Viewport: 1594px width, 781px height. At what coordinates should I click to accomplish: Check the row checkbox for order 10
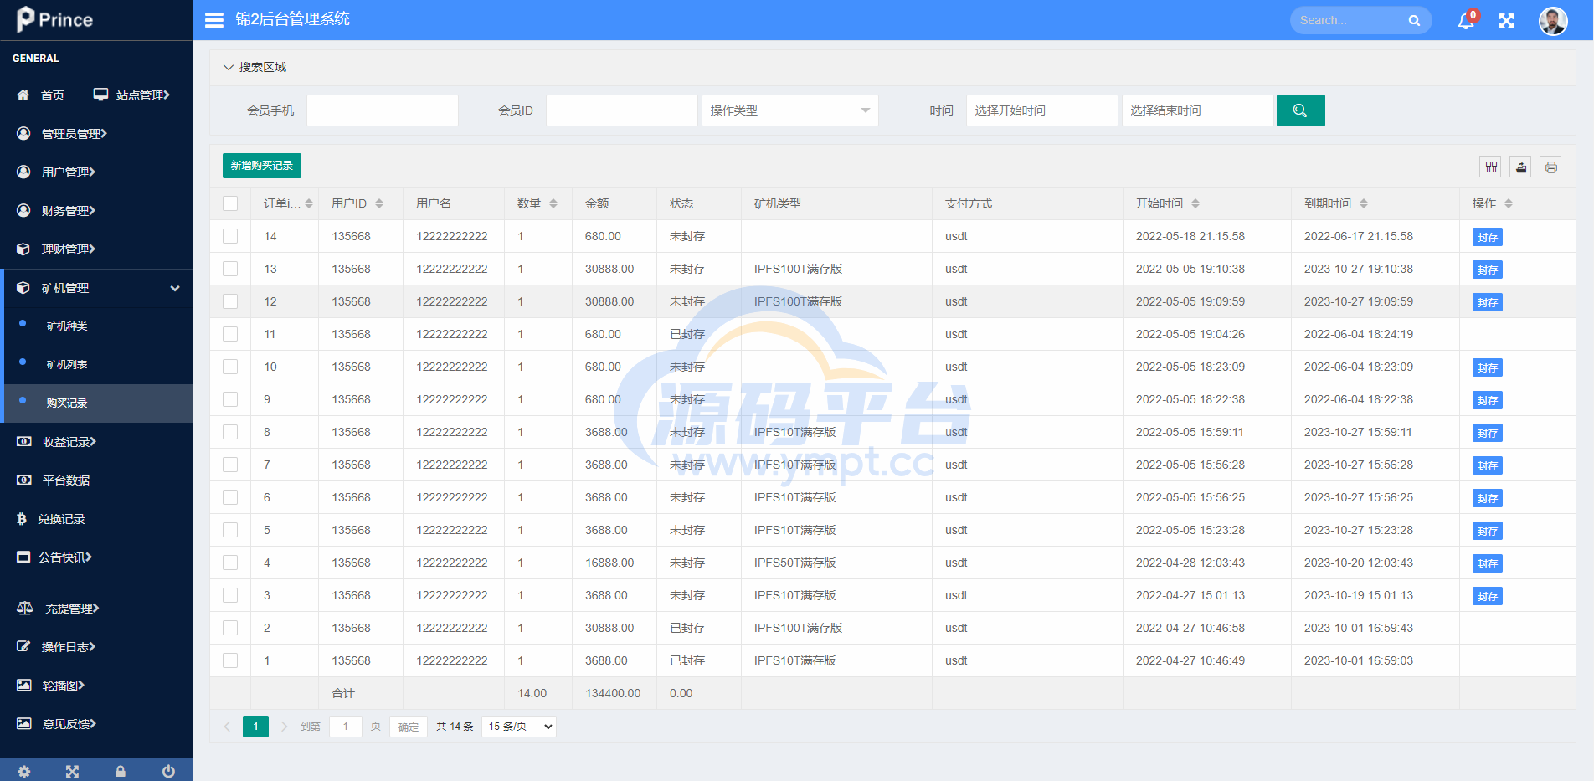click(x=230, y=367)
